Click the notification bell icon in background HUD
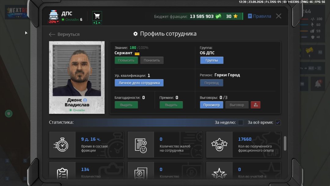This screenshot has width=330, height=186. [318, 84]
